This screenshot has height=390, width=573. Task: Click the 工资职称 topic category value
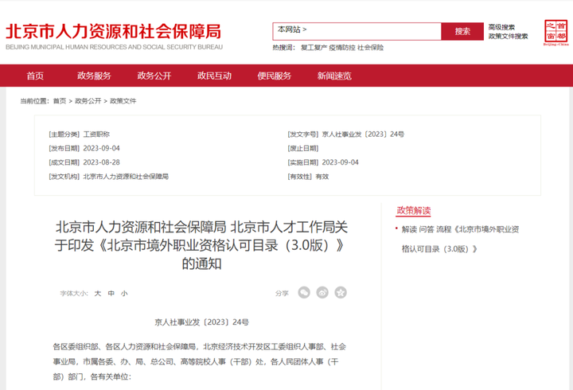click(x=96, y=135)
